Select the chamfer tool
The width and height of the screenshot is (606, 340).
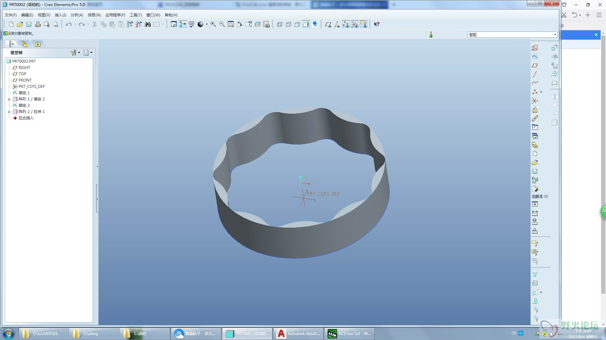pyautogui.click(x=535, y=319)
